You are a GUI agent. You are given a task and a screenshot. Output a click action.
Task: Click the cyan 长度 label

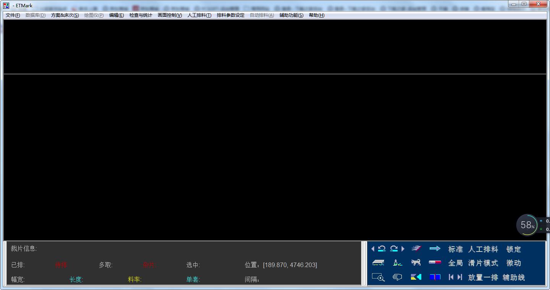[x=76, y=279]
